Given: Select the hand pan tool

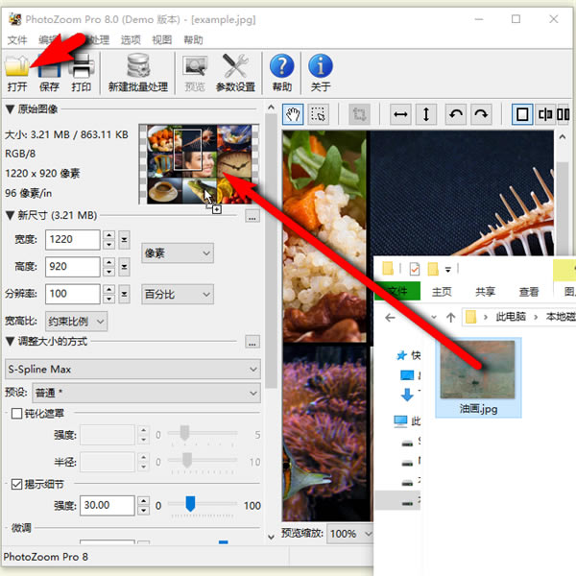Looking at the screenshot, I should pyautogui.click(x=293, y=114).
